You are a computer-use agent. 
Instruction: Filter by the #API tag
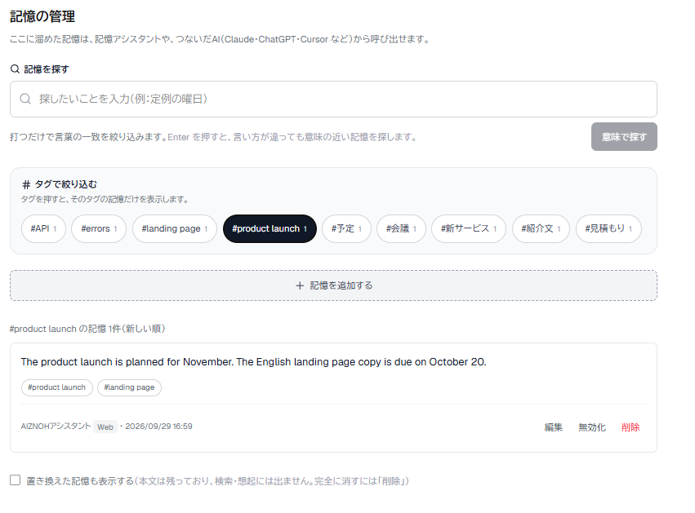43,229
